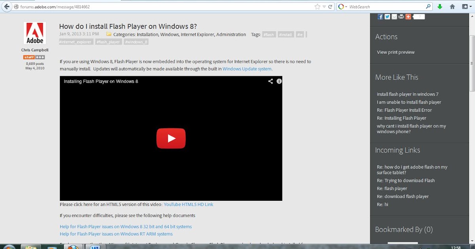Open 'Re: Trying to download Flash' link
Viewport: 475px width, 249px height.
[406, 180]
